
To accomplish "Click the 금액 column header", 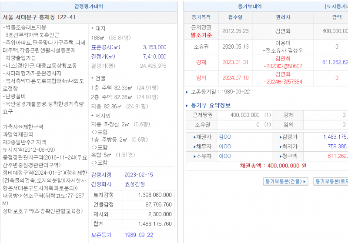I will point(337,17).
